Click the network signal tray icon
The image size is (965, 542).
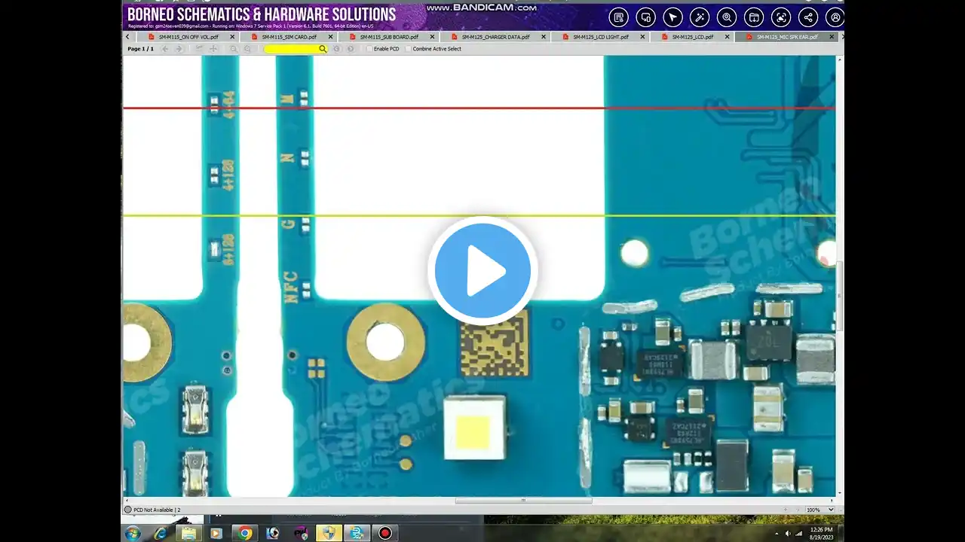[798, 533]
